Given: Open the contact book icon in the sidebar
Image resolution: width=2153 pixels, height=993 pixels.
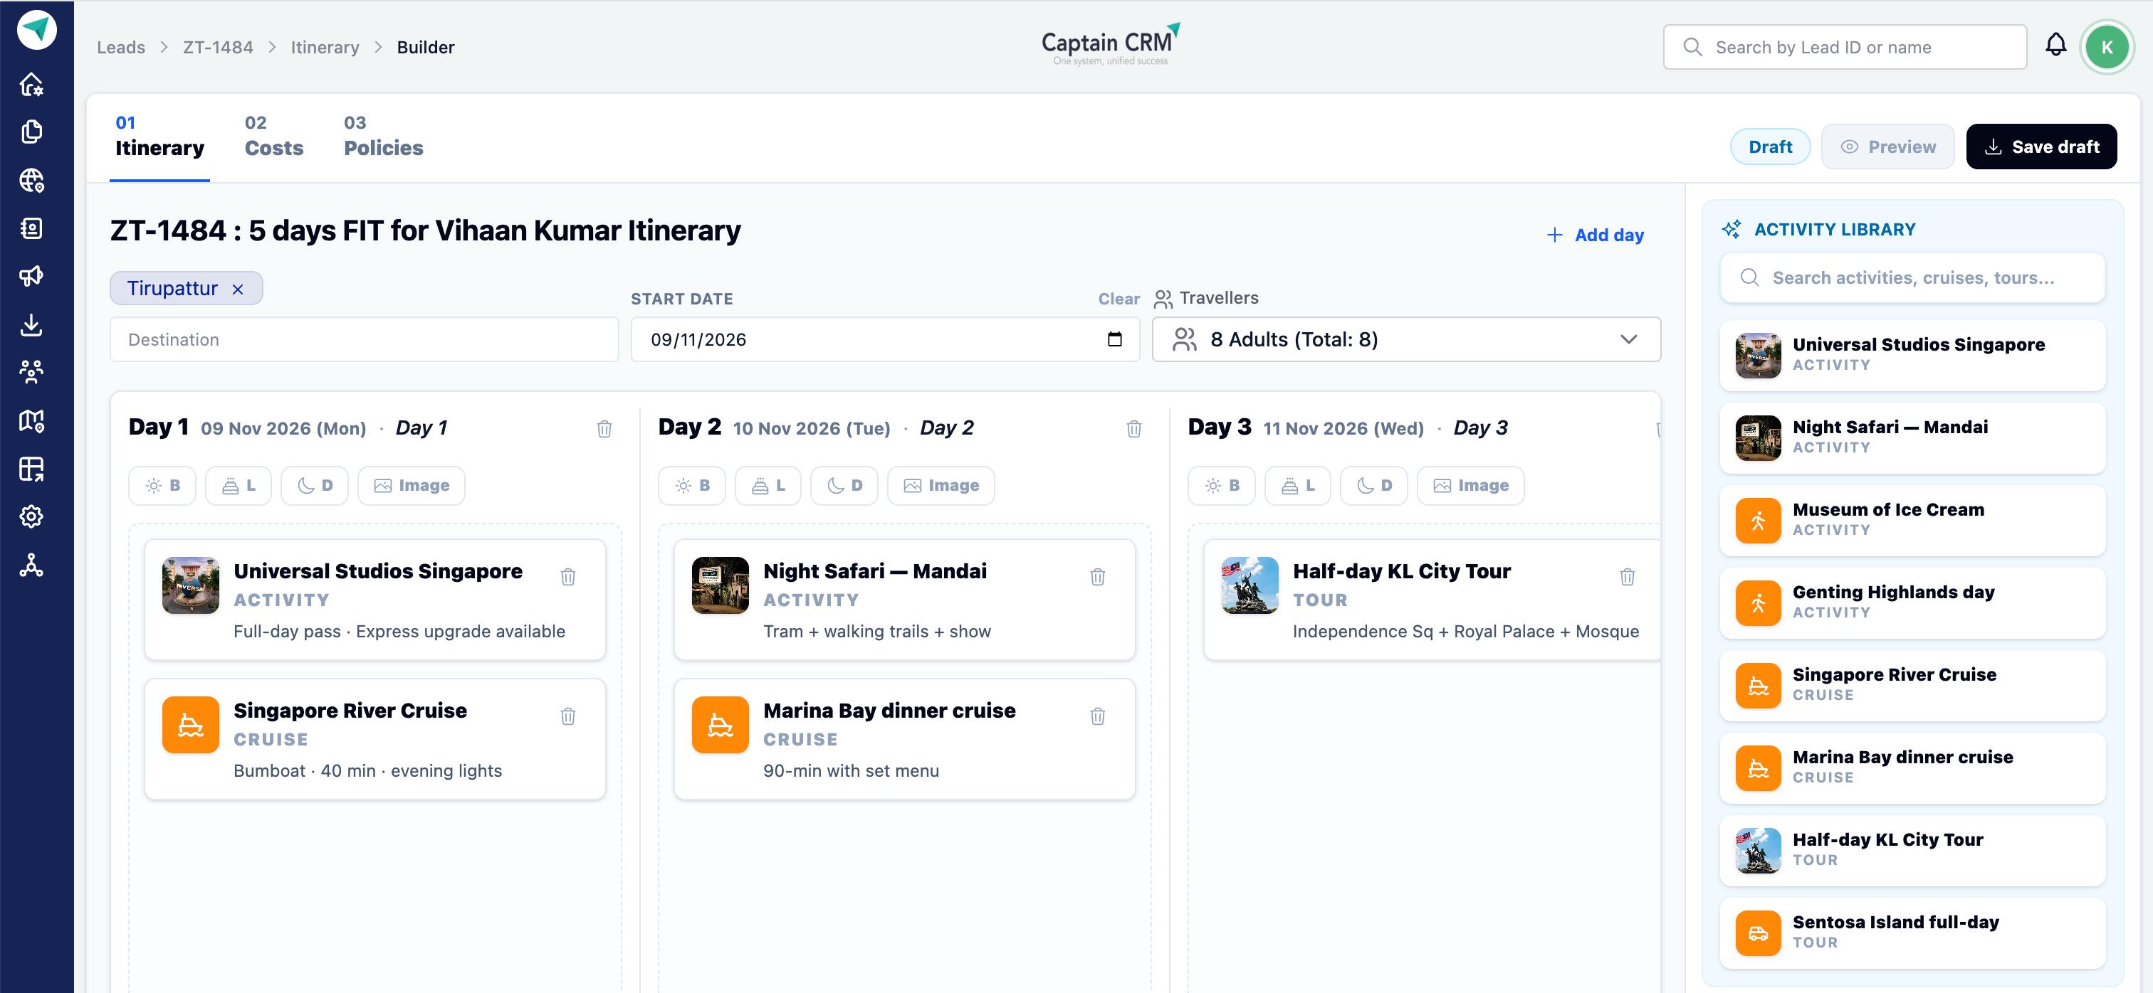Looking at the screenshot, I should 32,228.
